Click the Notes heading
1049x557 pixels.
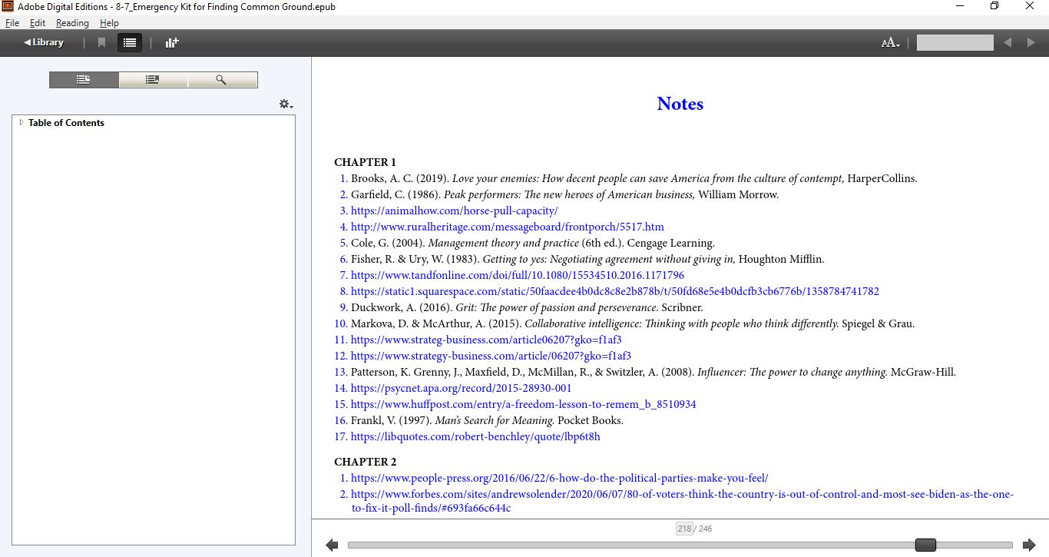(x=680, y=104)
